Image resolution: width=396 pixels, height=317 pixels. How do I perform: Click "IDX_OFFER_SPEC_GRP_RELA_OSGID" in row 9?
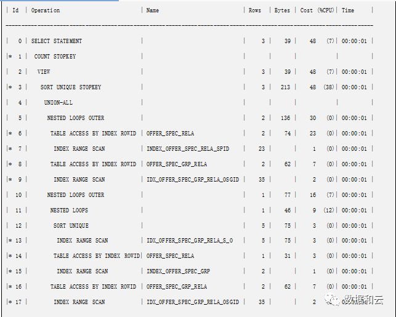pos(193,180)
